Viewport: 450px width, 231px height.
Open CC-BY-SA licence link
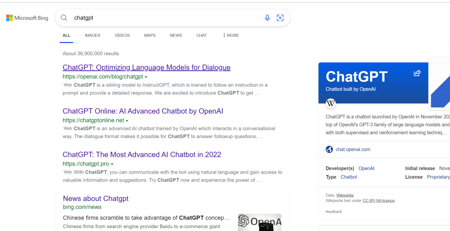pyautogui.click(x=378, y=201)
